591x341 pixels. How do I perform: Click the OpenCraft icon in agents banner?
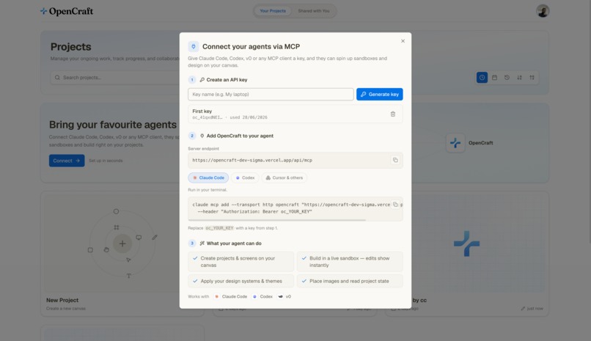455,143
